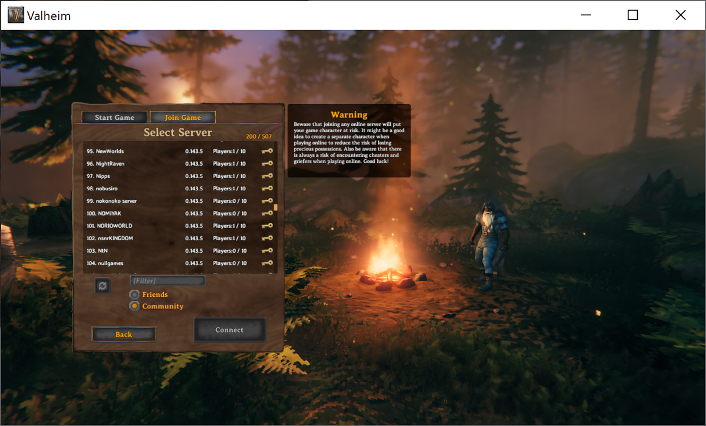Click the key icon on nobusiro row
The width and height of the screenshot is (706, 426).
(267, 189)
